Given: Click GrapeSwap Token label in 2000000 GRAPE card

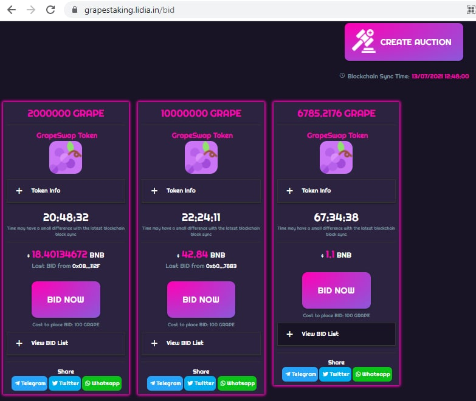Looking at the screenshot, I should tap(67, 135).
